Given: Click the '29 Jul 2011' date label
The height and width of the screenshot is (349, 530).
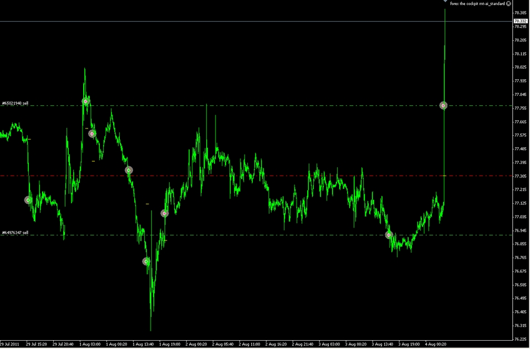Looking at the screenshot, I should [9, 344].
